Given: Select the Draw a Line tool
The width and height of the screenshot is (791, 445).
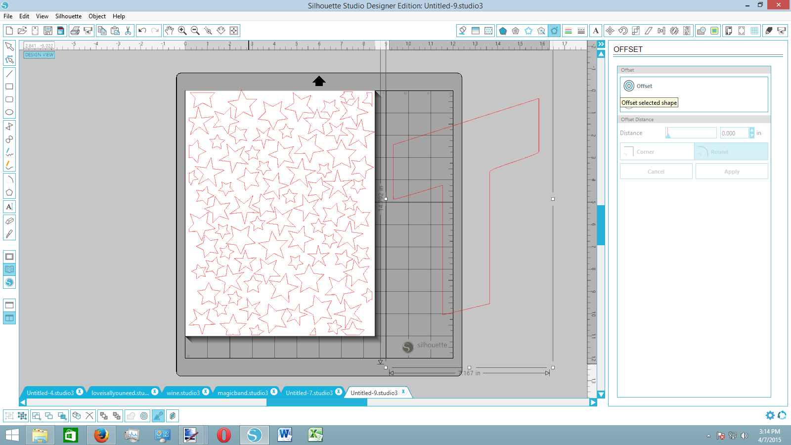Looking at the screenshot, I should [9, 74].
